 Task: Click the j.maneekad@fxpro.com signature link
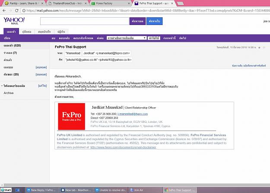click(x=133, y=114)
